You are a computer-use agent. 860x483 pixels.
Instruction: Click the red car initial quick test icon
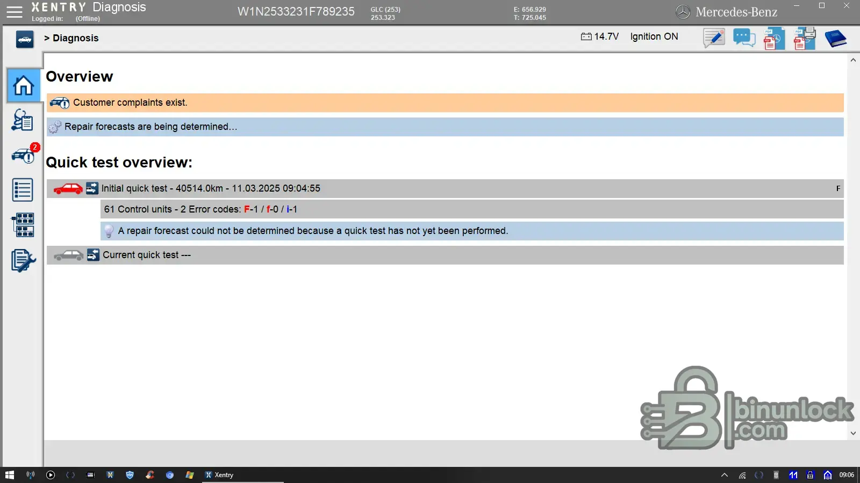(68, 188)
